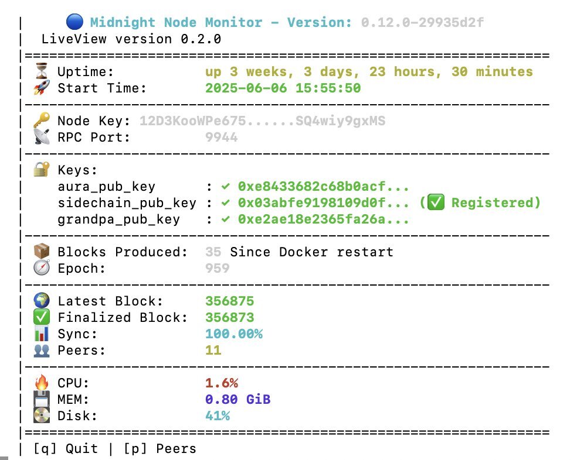This screenshot has height=460, width=577.
Task: Click the key icon beside Node Key
Action: click(40, 121)
